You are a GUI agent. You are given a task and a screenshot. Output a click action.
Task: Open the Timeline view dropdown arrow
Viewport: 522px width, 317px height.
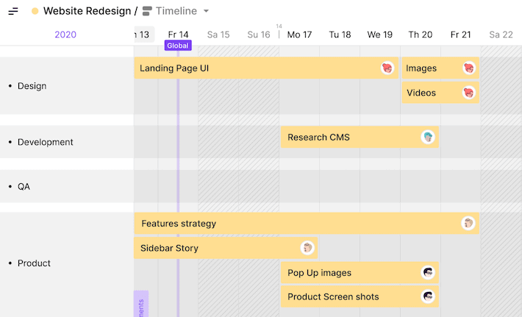(x=206, y=11)
